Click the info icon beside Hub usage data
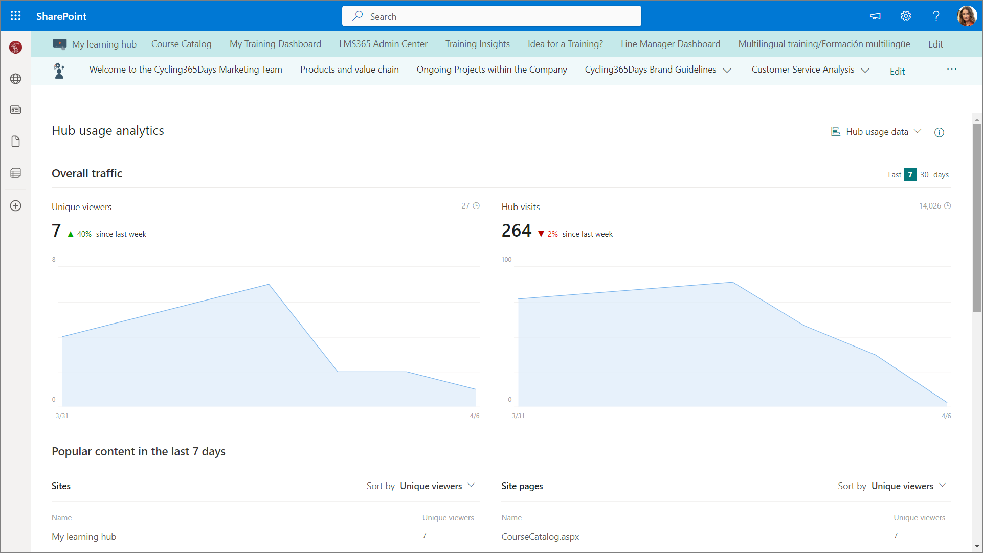The image size is (983, 553). click(939, 132)
